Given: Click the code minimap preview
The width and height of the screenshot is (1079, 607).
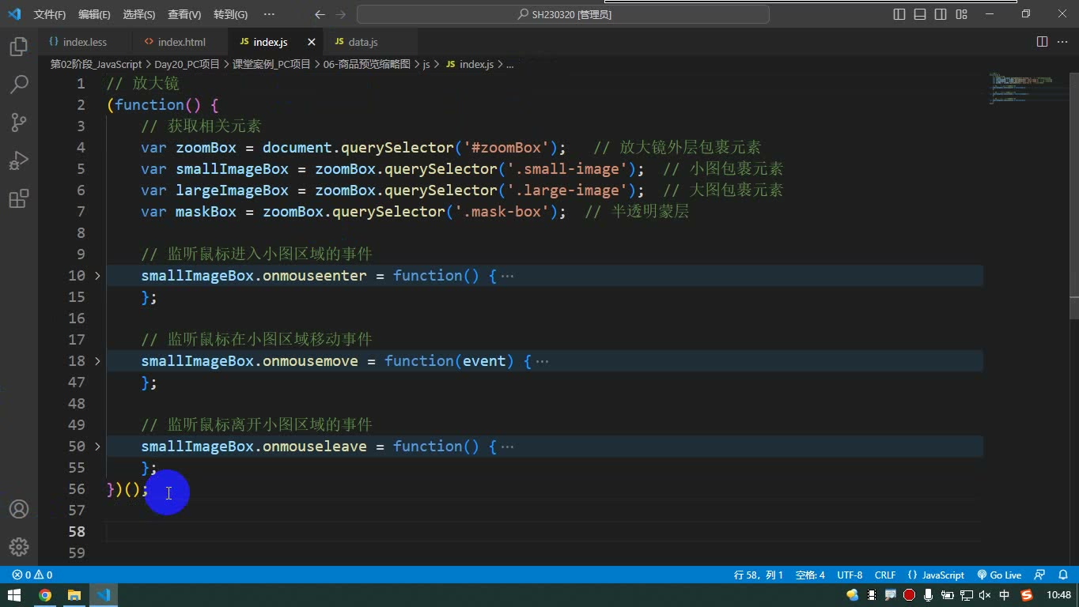Looking at the screenshot, I should tap(1025, 89).
